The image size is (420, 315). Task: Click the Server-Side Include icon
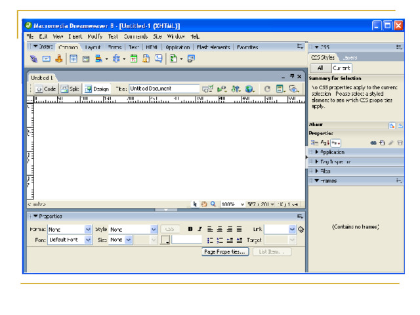pyautogui.click(x=146, y=58)
